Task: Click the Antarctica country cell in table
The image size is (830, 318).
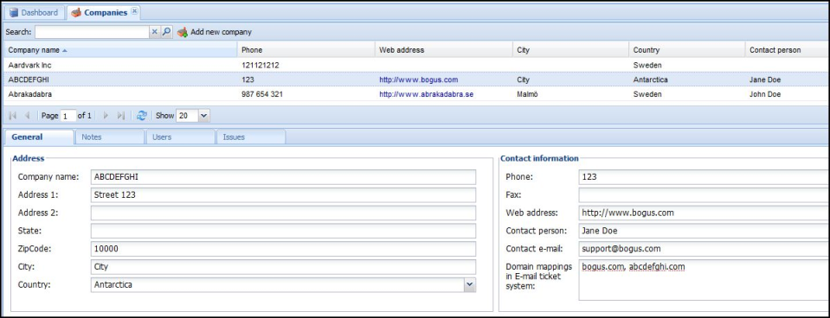Action: tap(651, 79)
